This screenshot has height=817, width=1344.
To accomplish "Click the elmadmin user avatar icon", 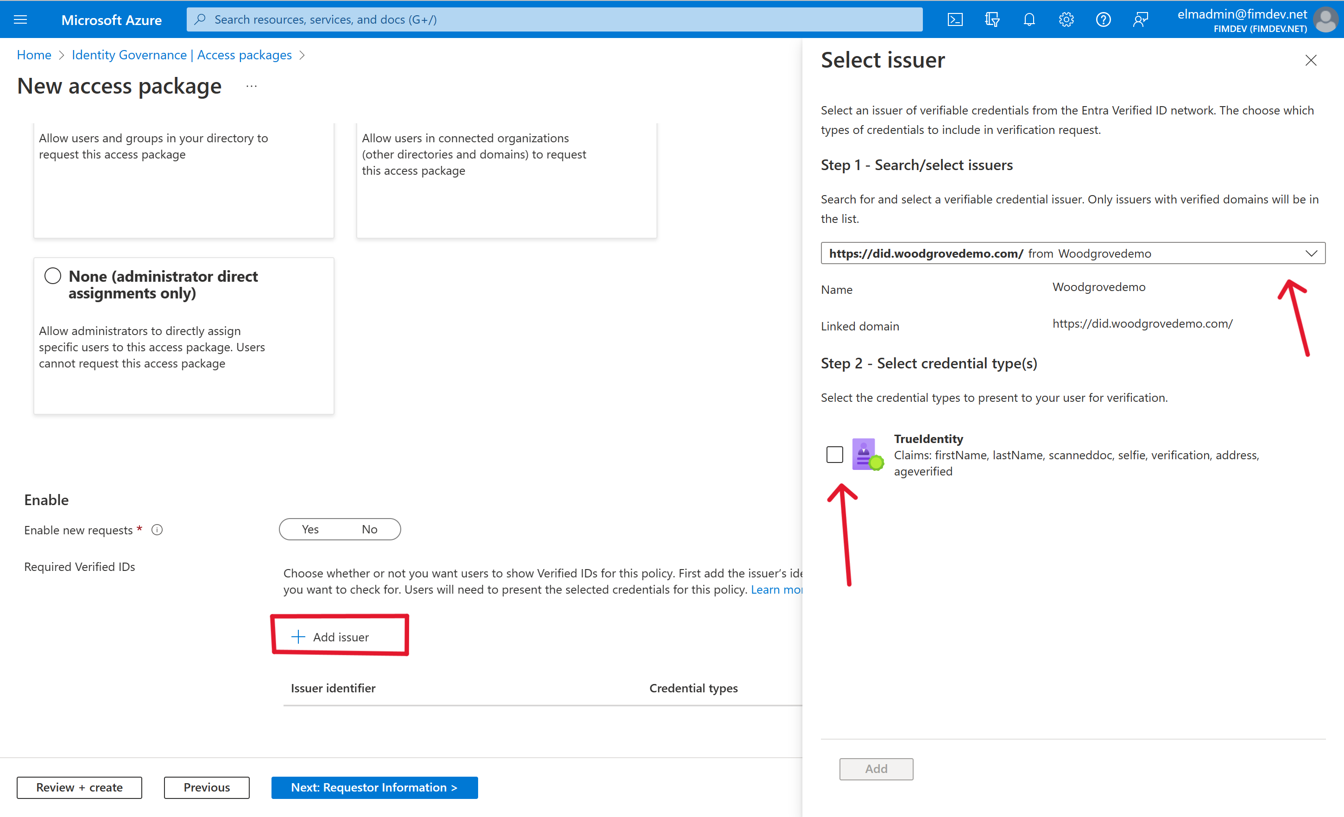I will point(1327,19).
